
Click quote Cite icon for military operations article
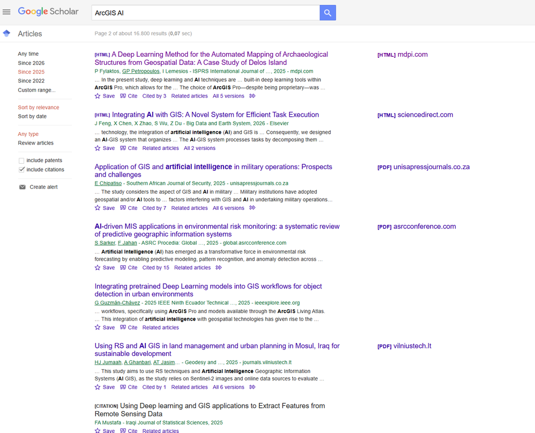point(123,208)
